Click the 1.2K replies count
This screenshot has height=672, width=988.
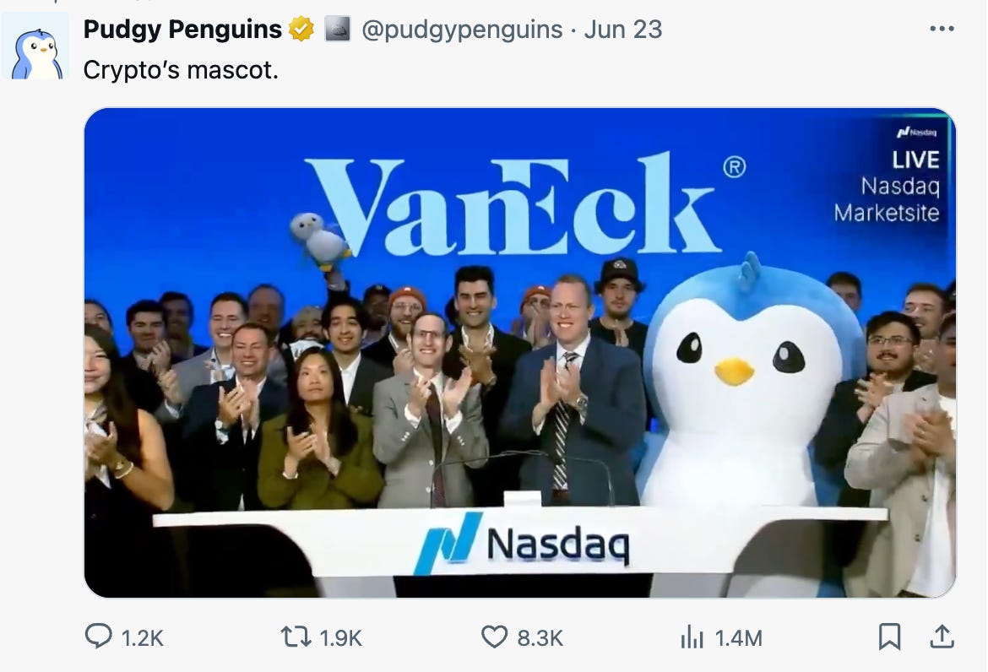(143, 638)
